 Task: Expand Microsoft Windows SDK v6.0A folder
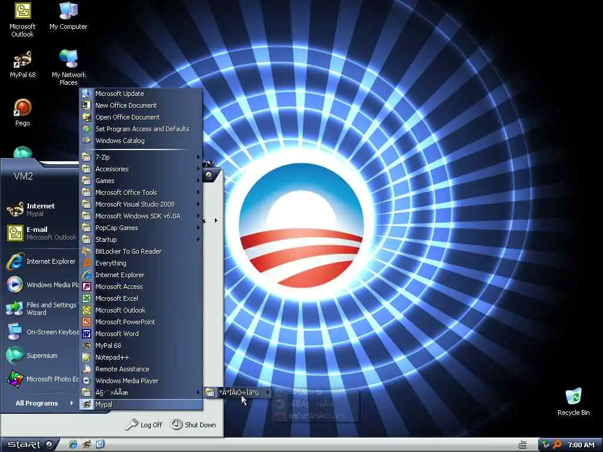pyautogui.click(x=141, y=216)
